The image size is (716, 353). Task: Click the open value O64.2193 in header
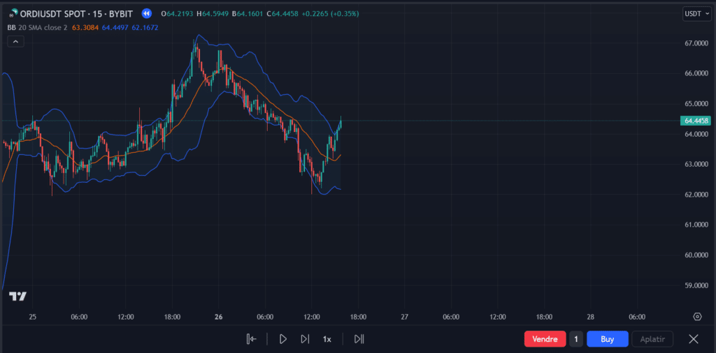[x=177, y=14]
